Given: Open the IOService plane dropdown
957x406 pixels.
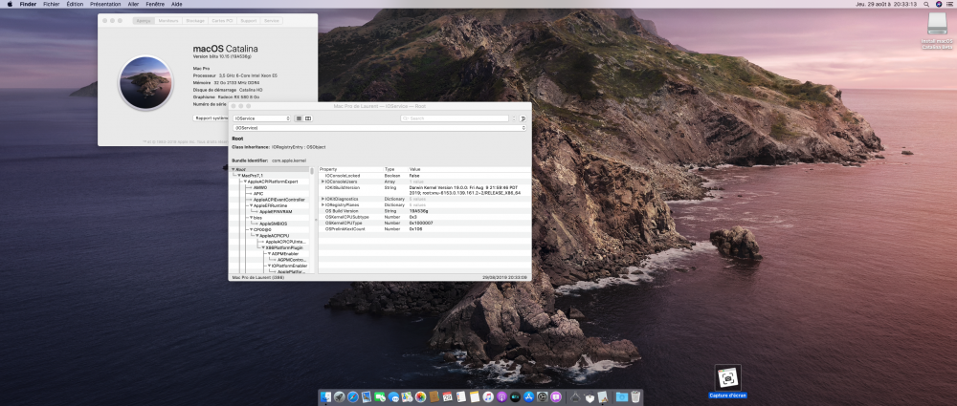Looking at the screenshot, I should [x=262, y=118].
